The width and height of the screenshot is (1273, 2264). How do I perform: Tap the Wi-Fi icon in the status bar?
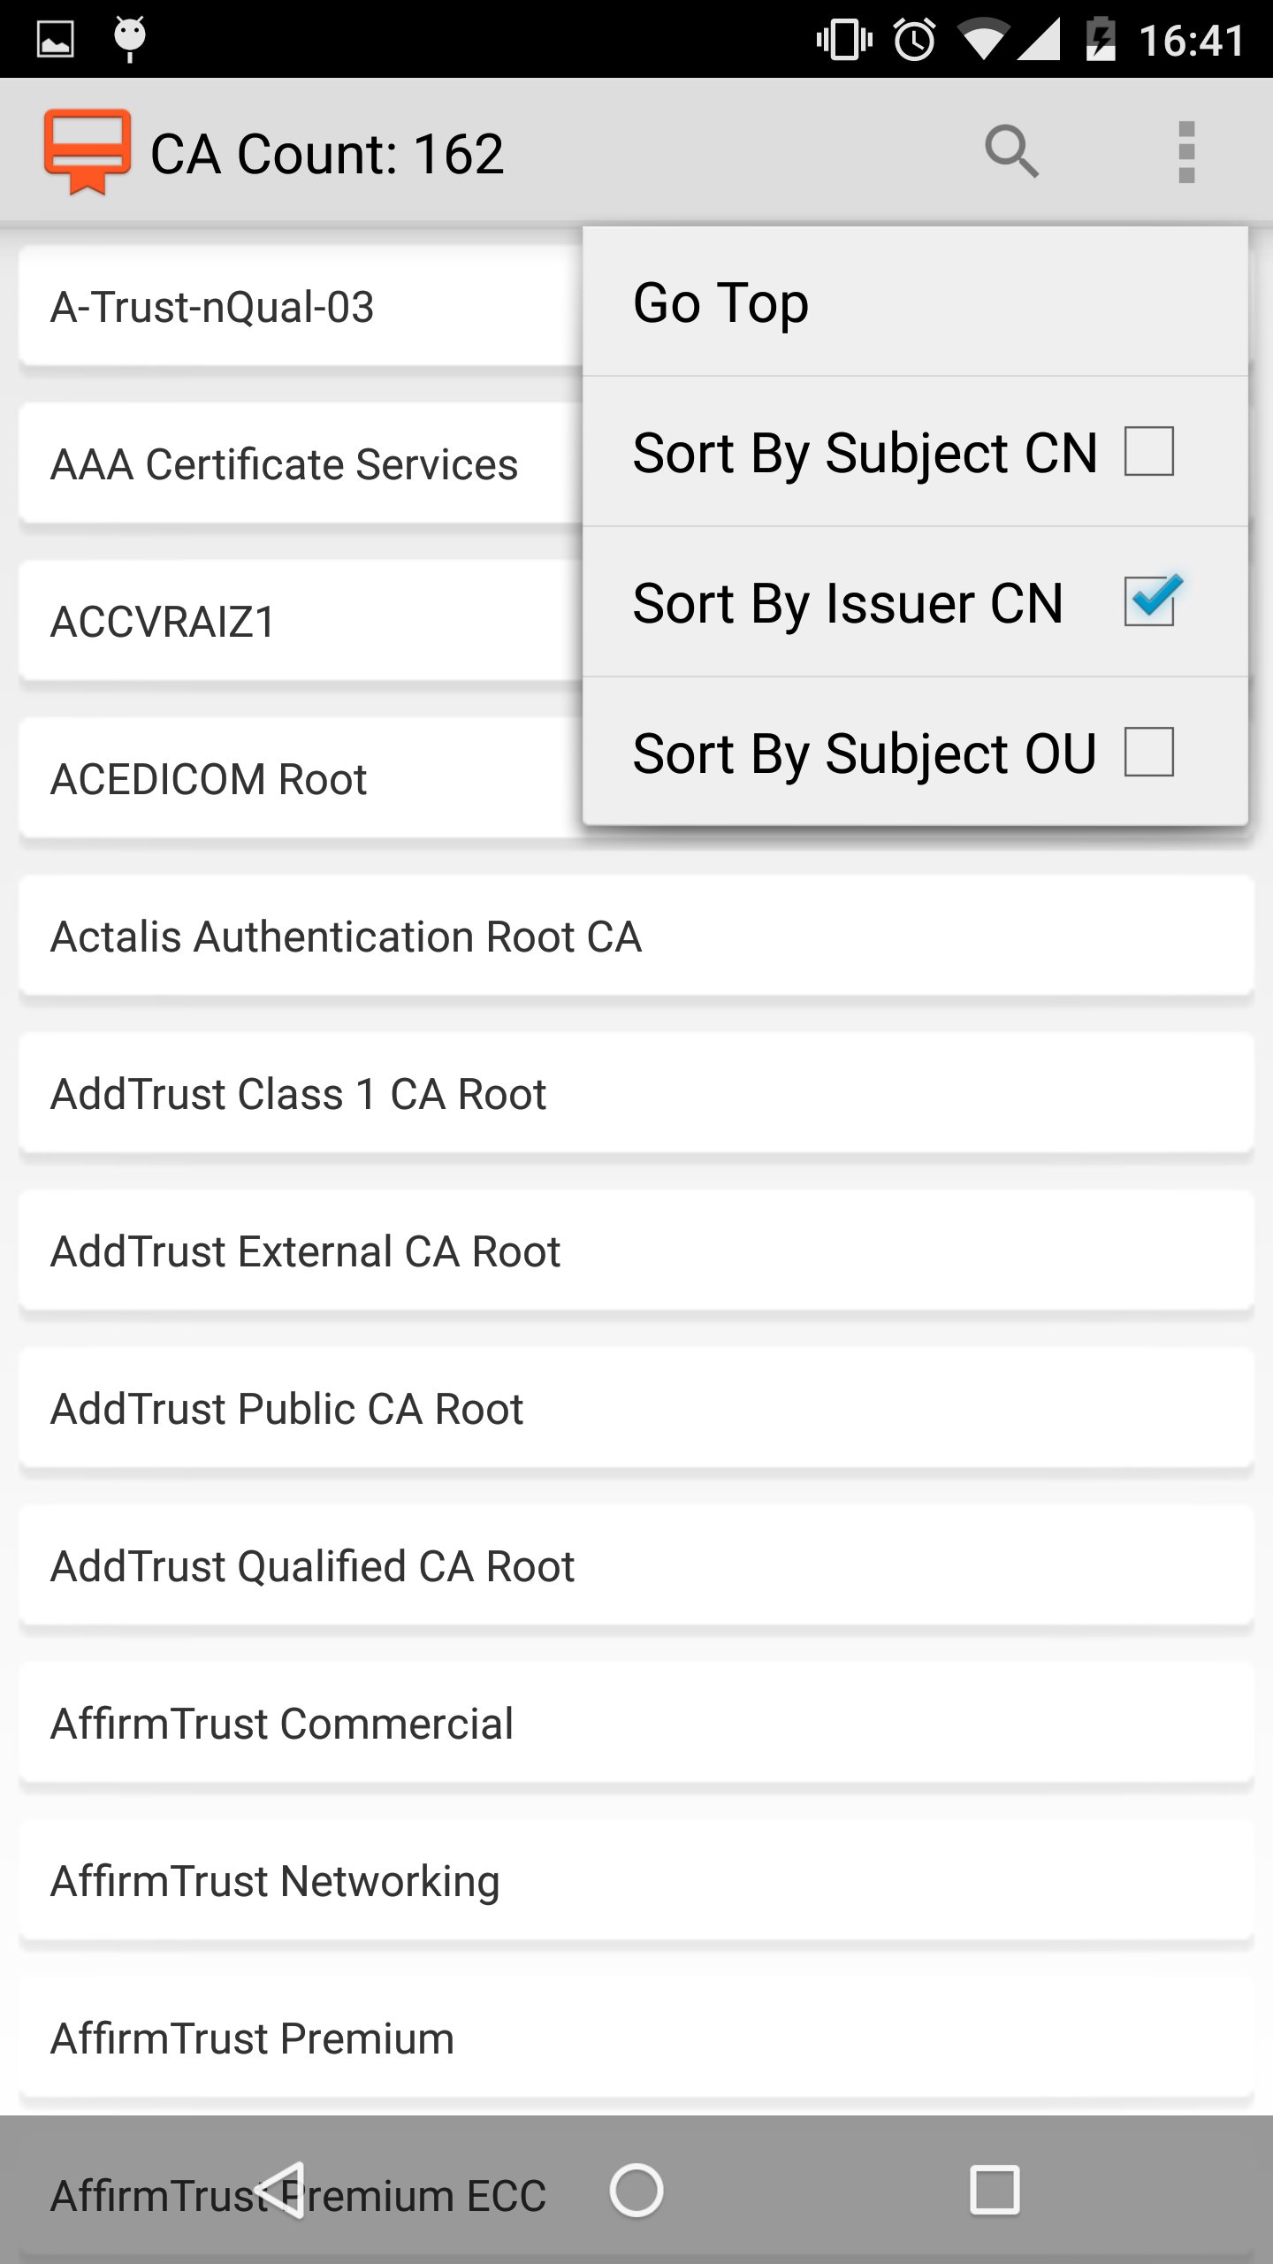(x=984, y=37)
